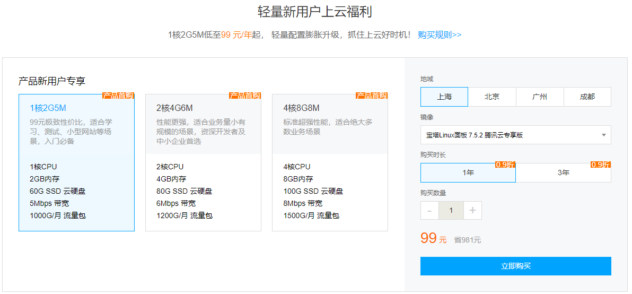
Task: Click 100G SSD 云硬盘 spec text
Action: pos(313,191)
